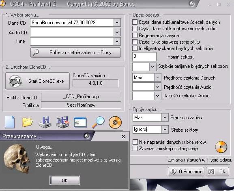The height and width of the screenshot is (191, 234).
Task: Click the CloneCD version field 4.3.1.6
Action: pyautogui.click(x=96, y=83)
